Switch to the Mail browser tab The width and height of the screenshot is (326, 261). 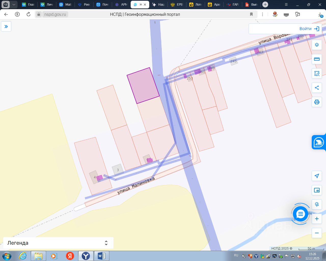tap(65, 5)
